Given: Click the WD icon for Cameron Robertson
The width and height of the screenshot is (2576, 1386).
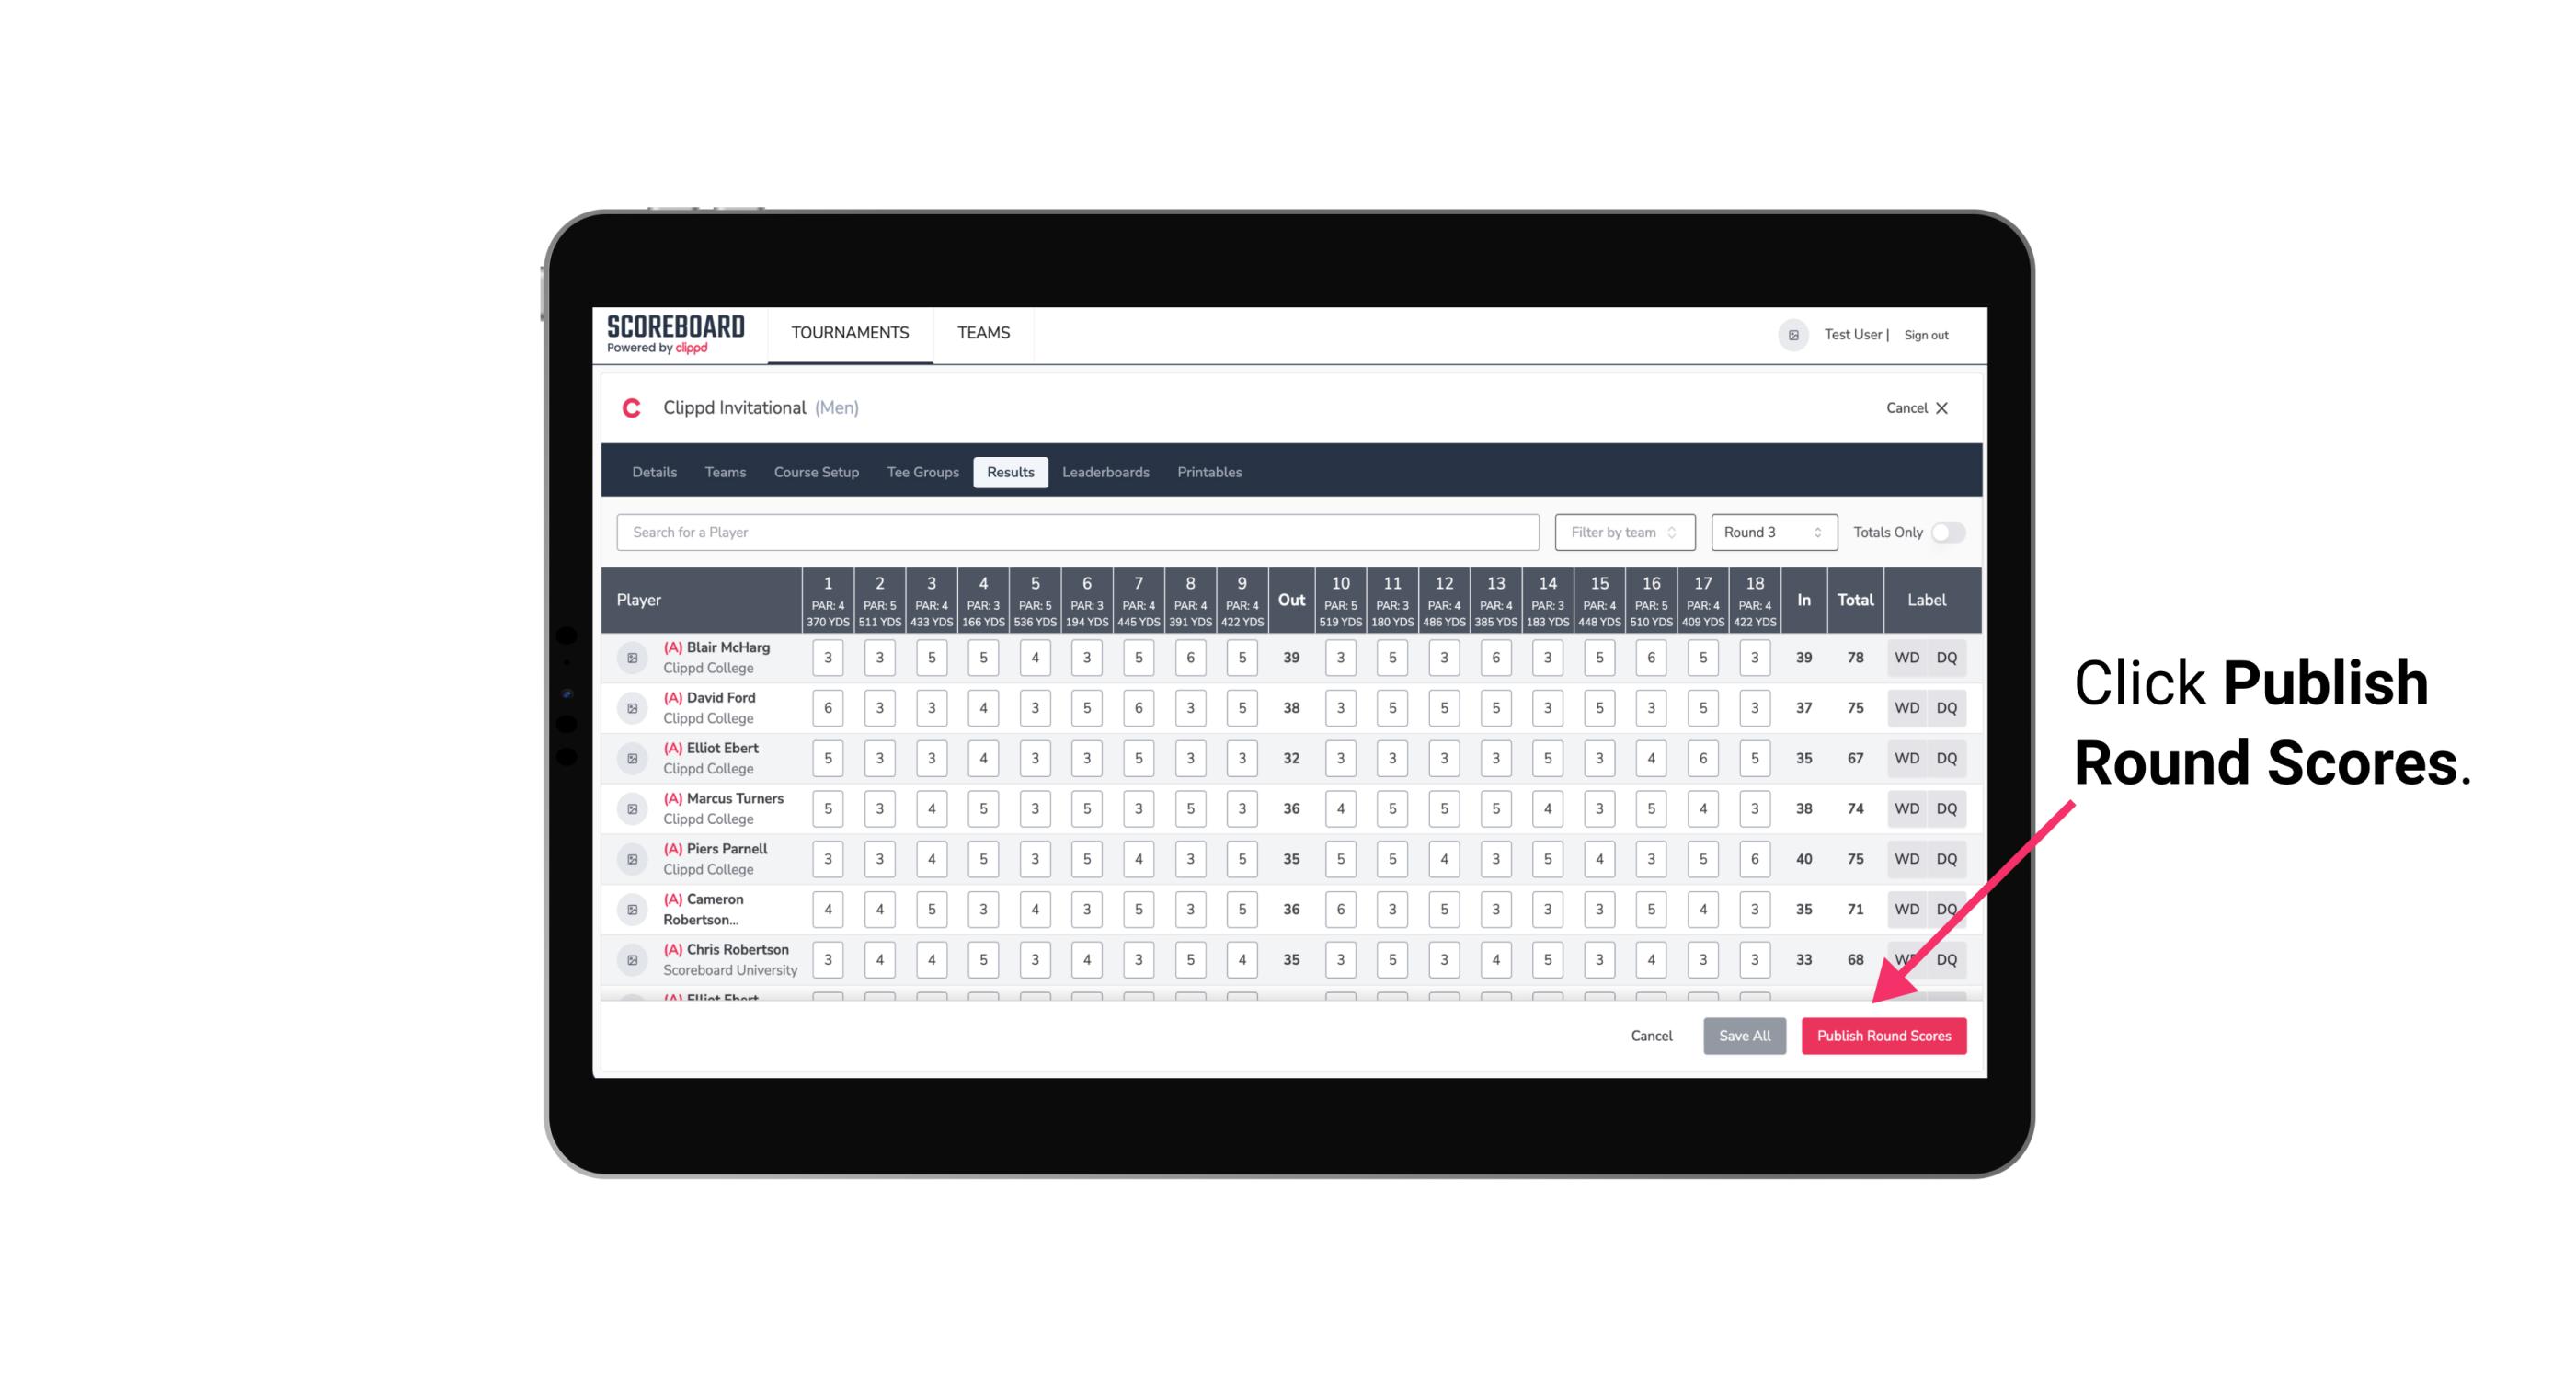Looking at the screenshot, I should [1906, 908].
